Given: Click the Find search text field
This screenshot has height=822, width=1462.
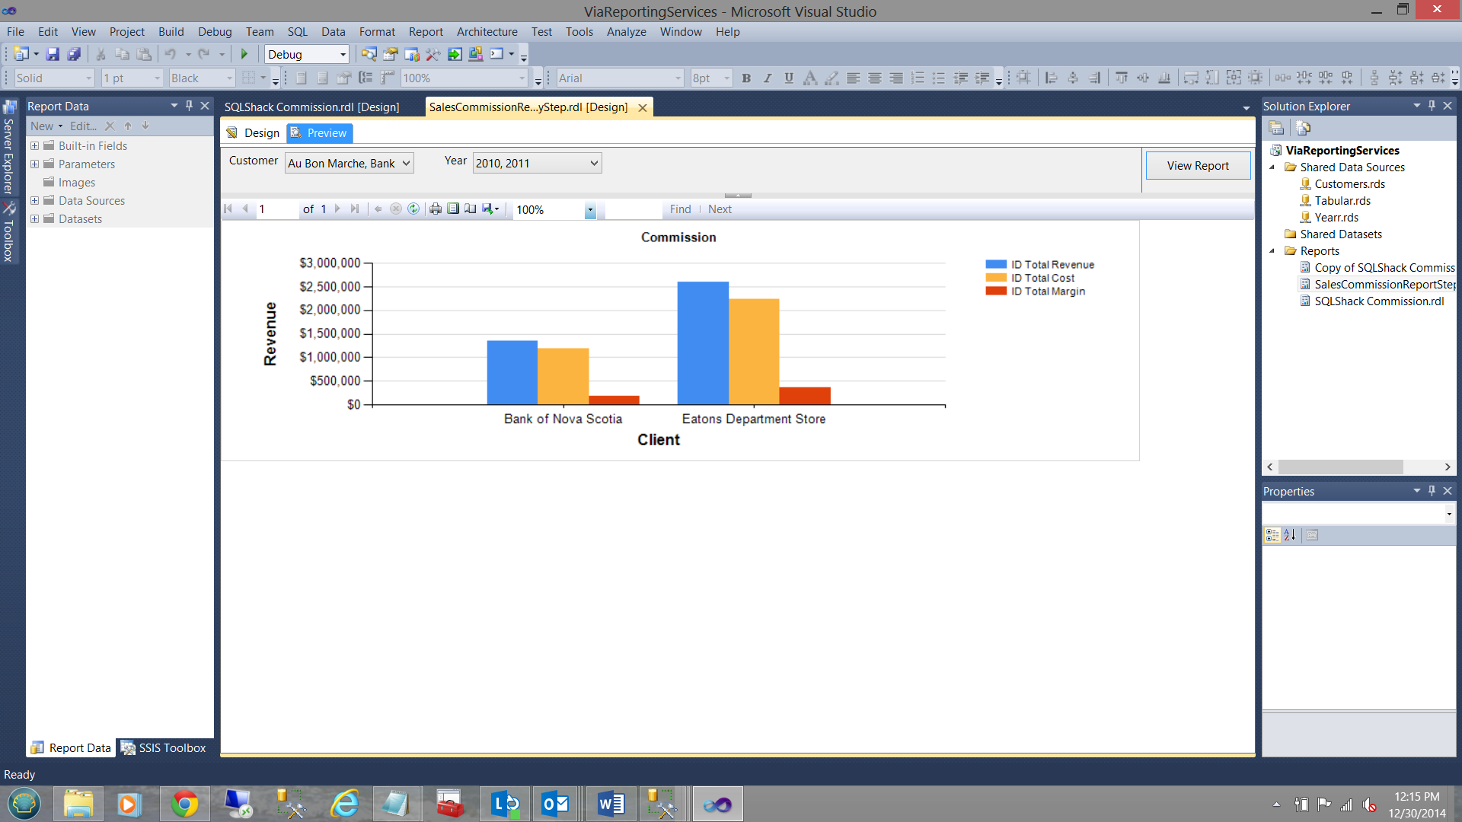Looking at the screenshot, I should 634,209.
